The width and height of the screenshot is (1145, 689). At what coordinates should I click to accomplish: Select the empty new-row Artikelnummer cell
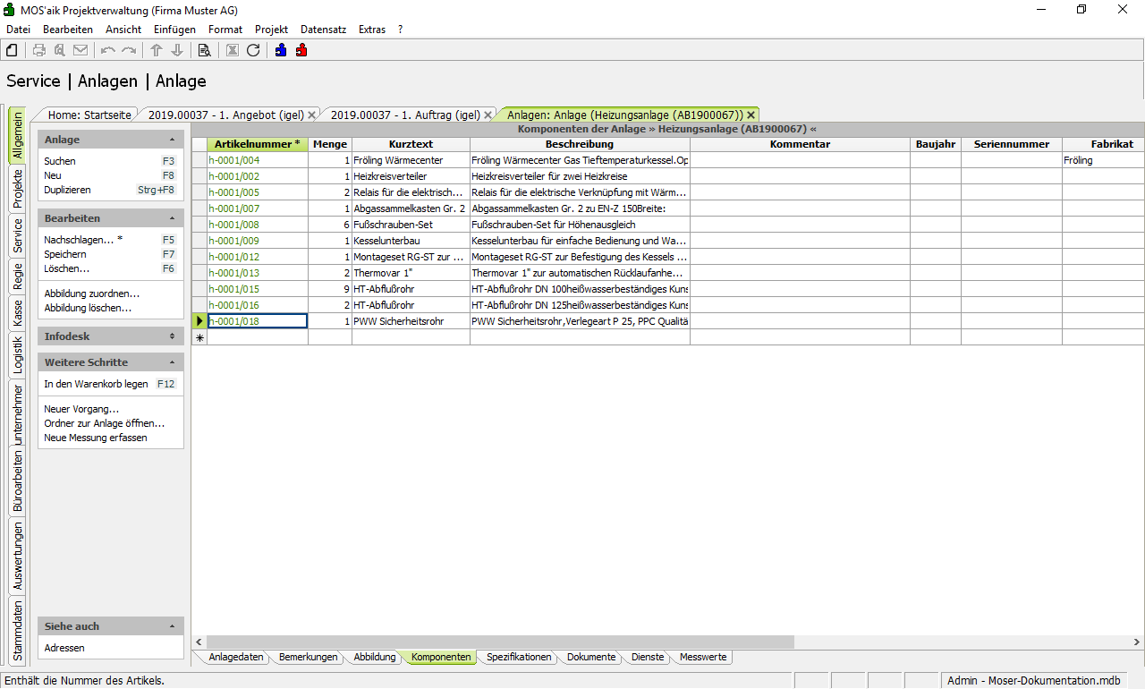tap(258, 337)
